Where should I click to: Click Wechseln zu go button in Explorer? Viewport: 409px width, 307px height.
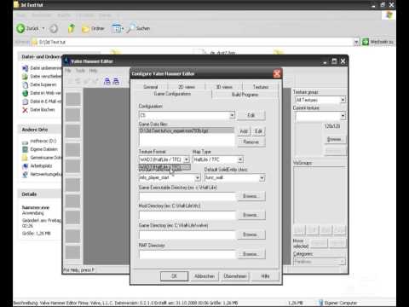(x=377, y=42)
